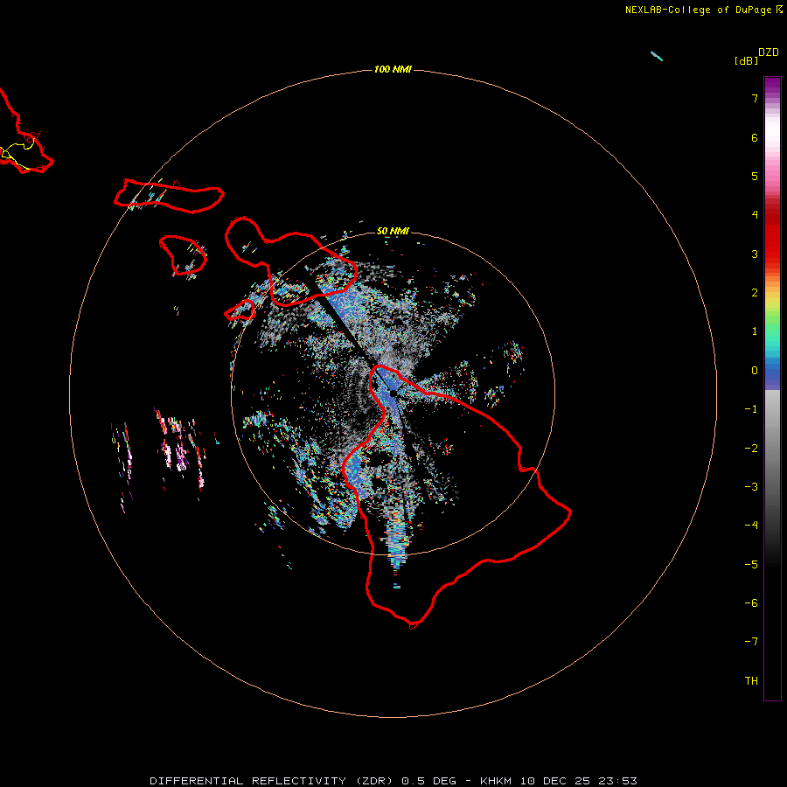787x787 pixels.
Task: Click the green band of the color bar
Action: coord(772,324)
